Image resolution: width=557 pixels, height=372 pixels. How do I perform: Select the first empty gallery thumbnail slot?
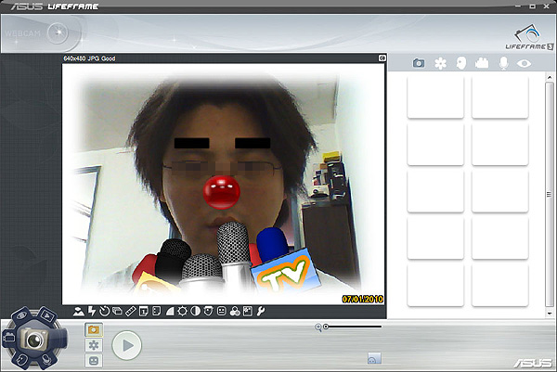pos(435,96)
